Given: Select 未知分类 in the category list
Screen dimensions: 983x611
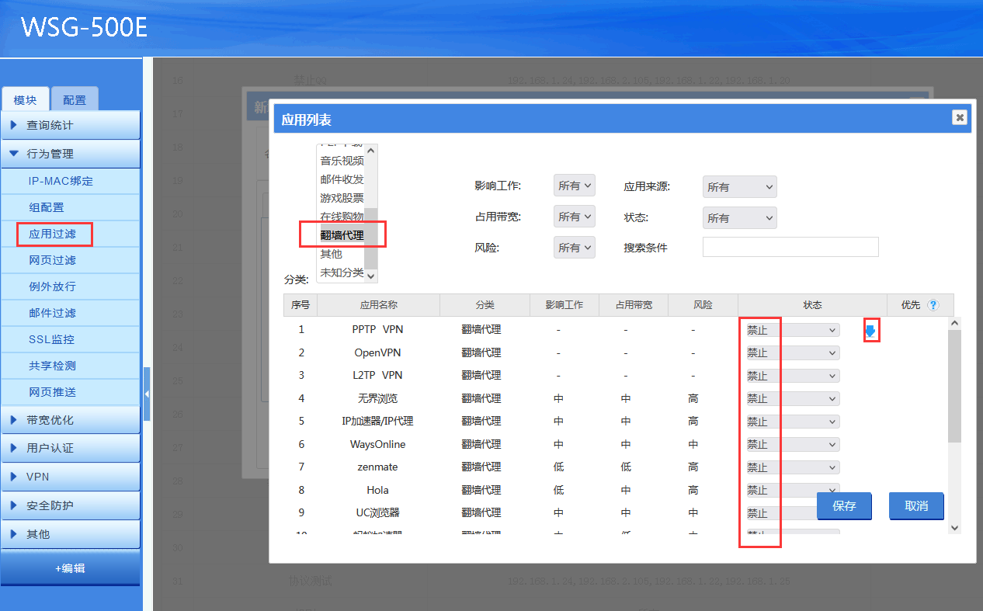Looking at the screenshot, I should pyautogui.click(x=342, y=273).
